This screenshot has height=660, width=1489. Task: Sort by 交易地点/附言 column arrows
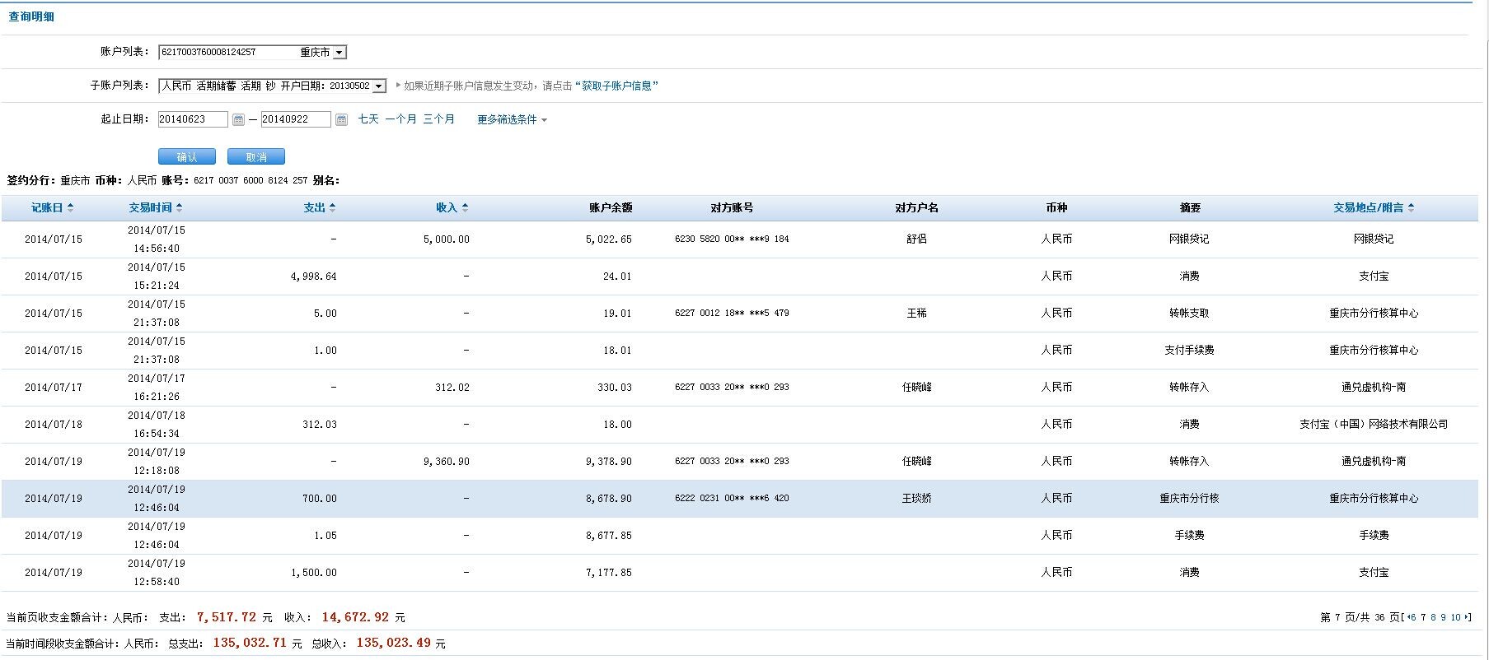1411,208
